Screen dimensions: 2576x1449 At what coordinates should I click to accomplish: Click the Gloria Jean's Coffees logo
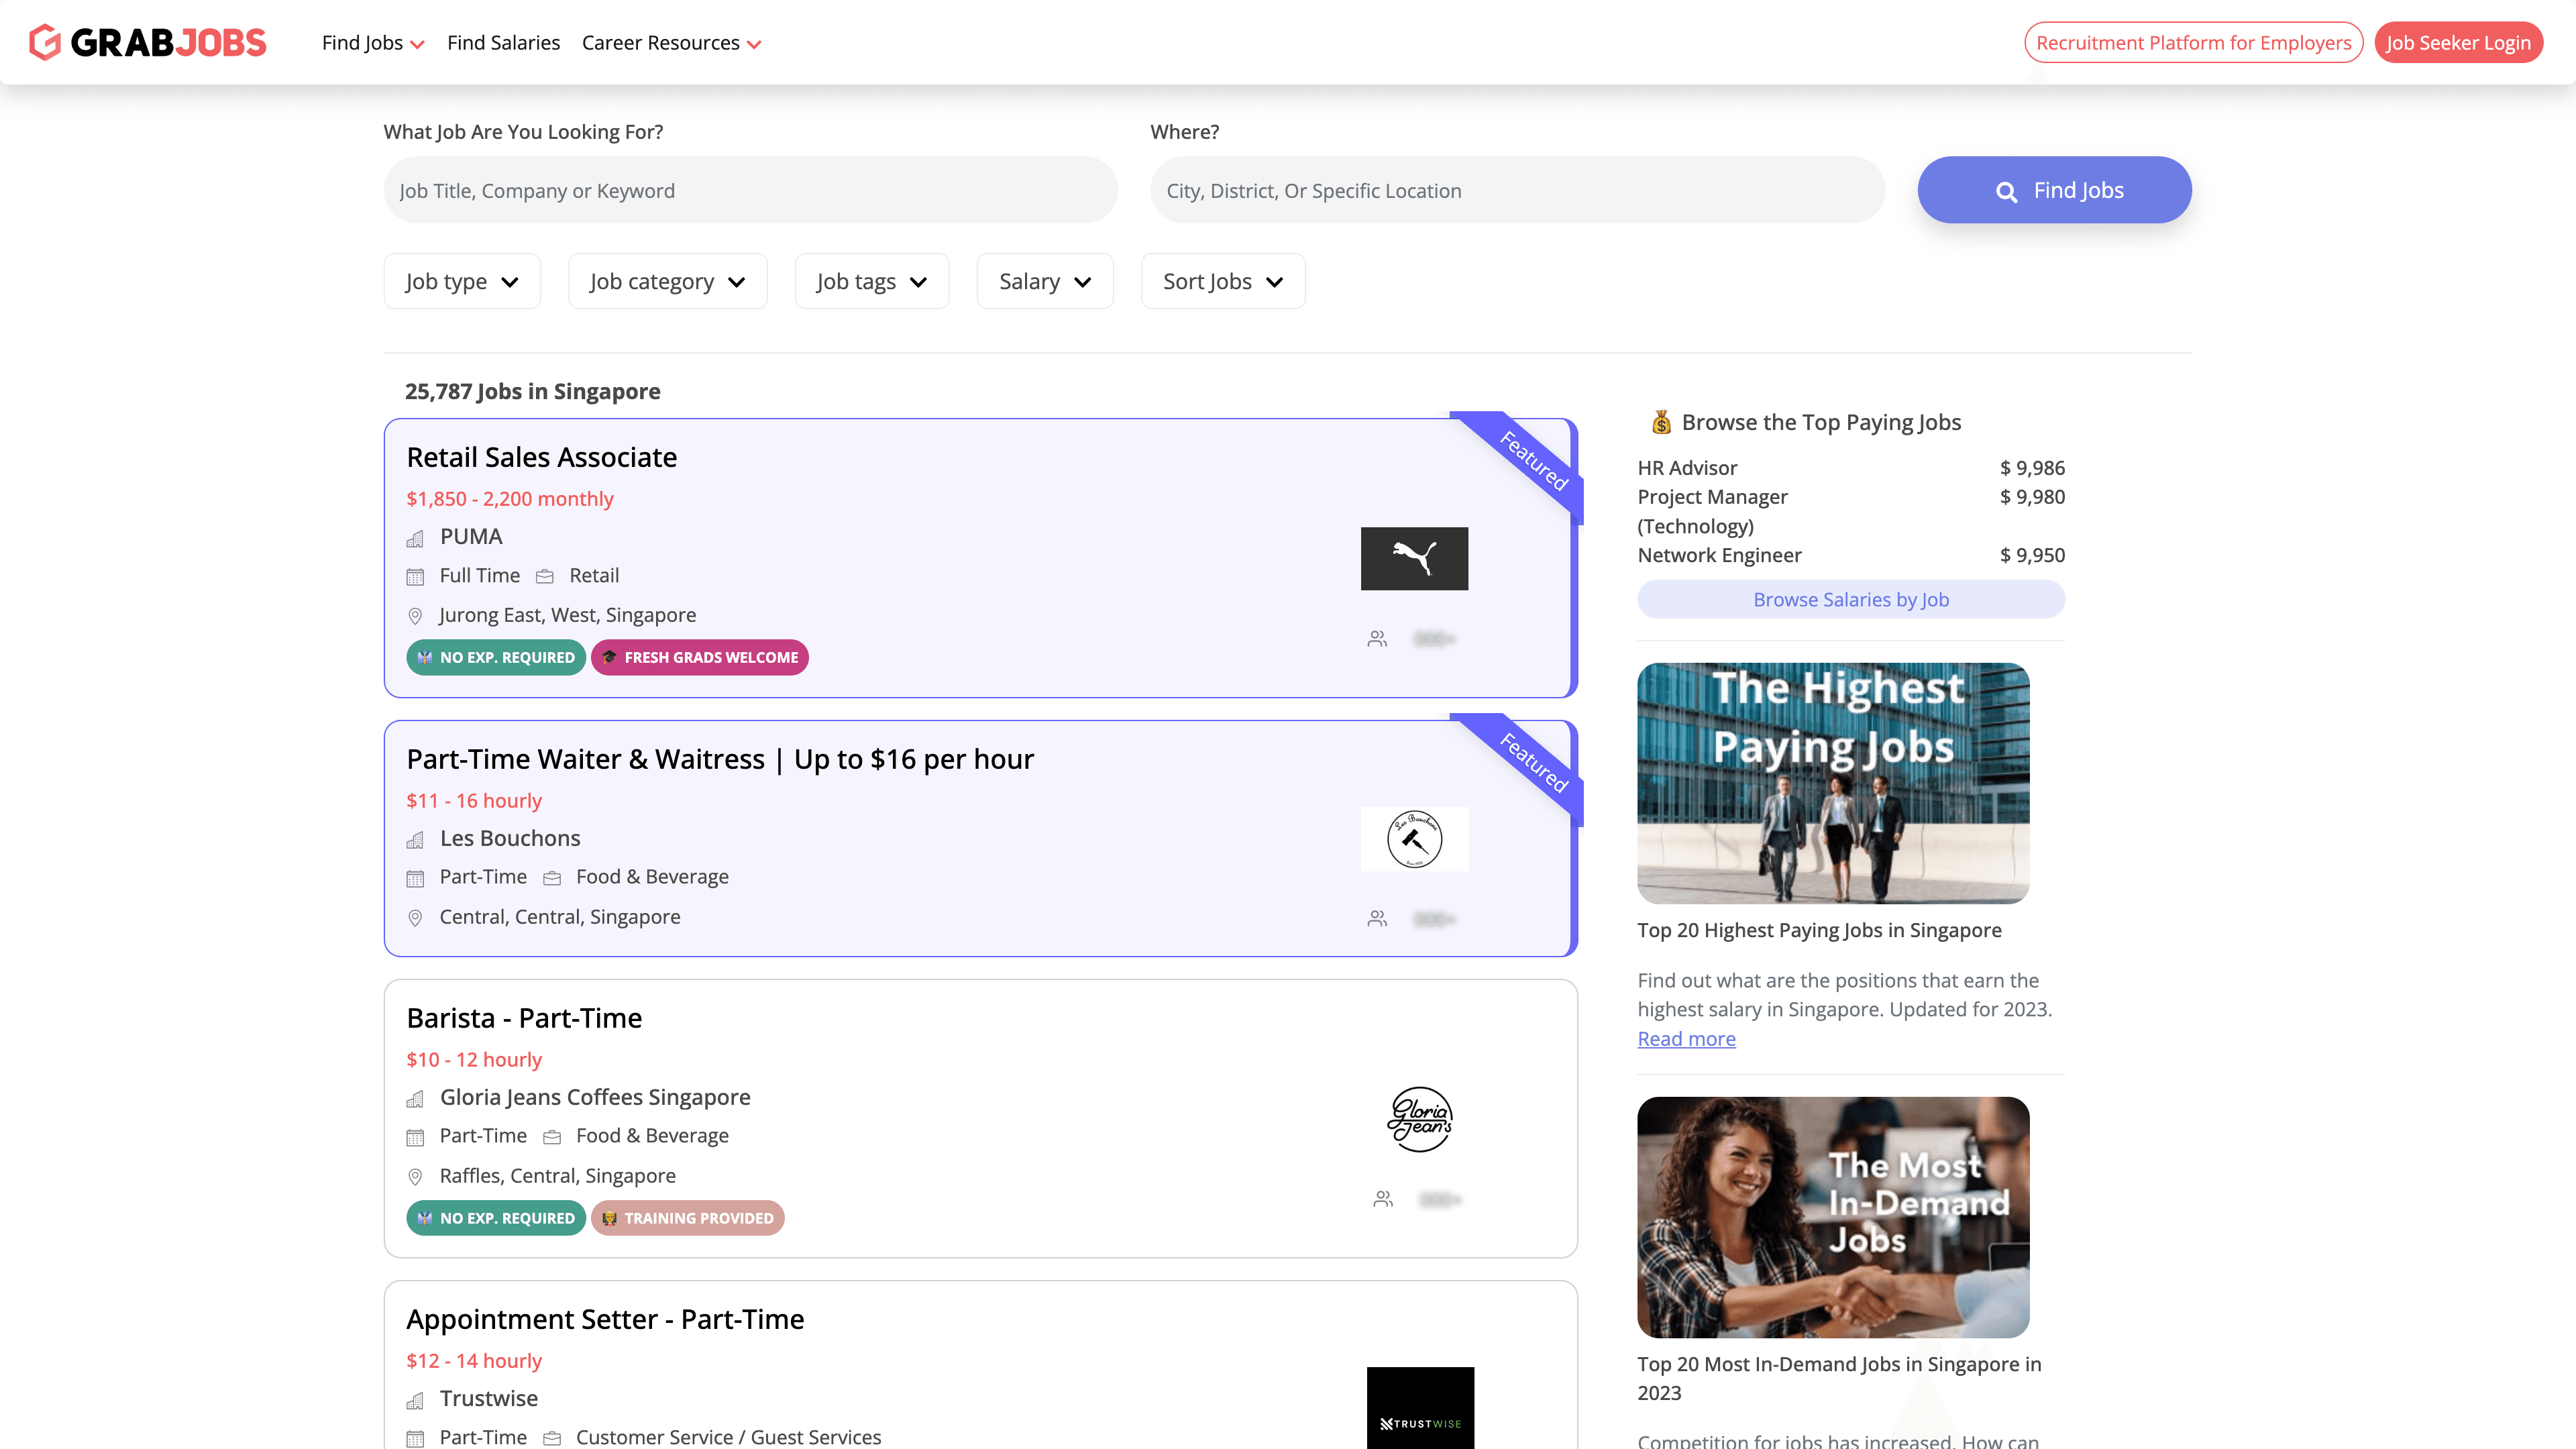1419,1119
